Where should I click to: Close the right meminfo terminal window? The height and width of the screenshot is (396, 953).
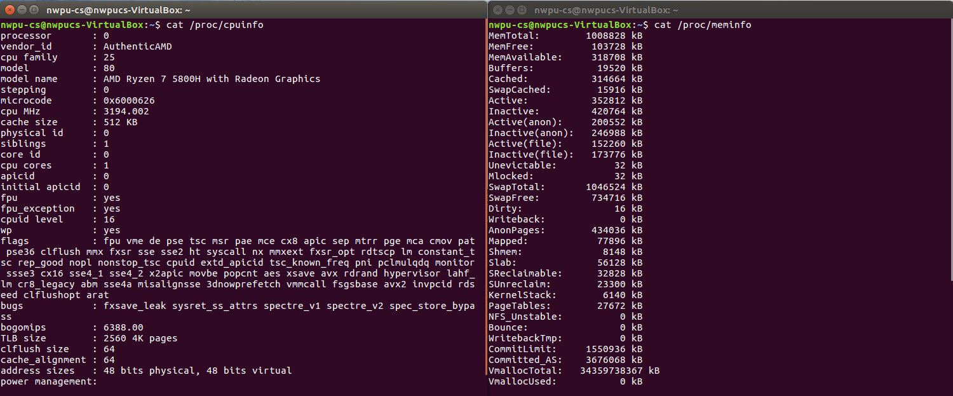497,10
